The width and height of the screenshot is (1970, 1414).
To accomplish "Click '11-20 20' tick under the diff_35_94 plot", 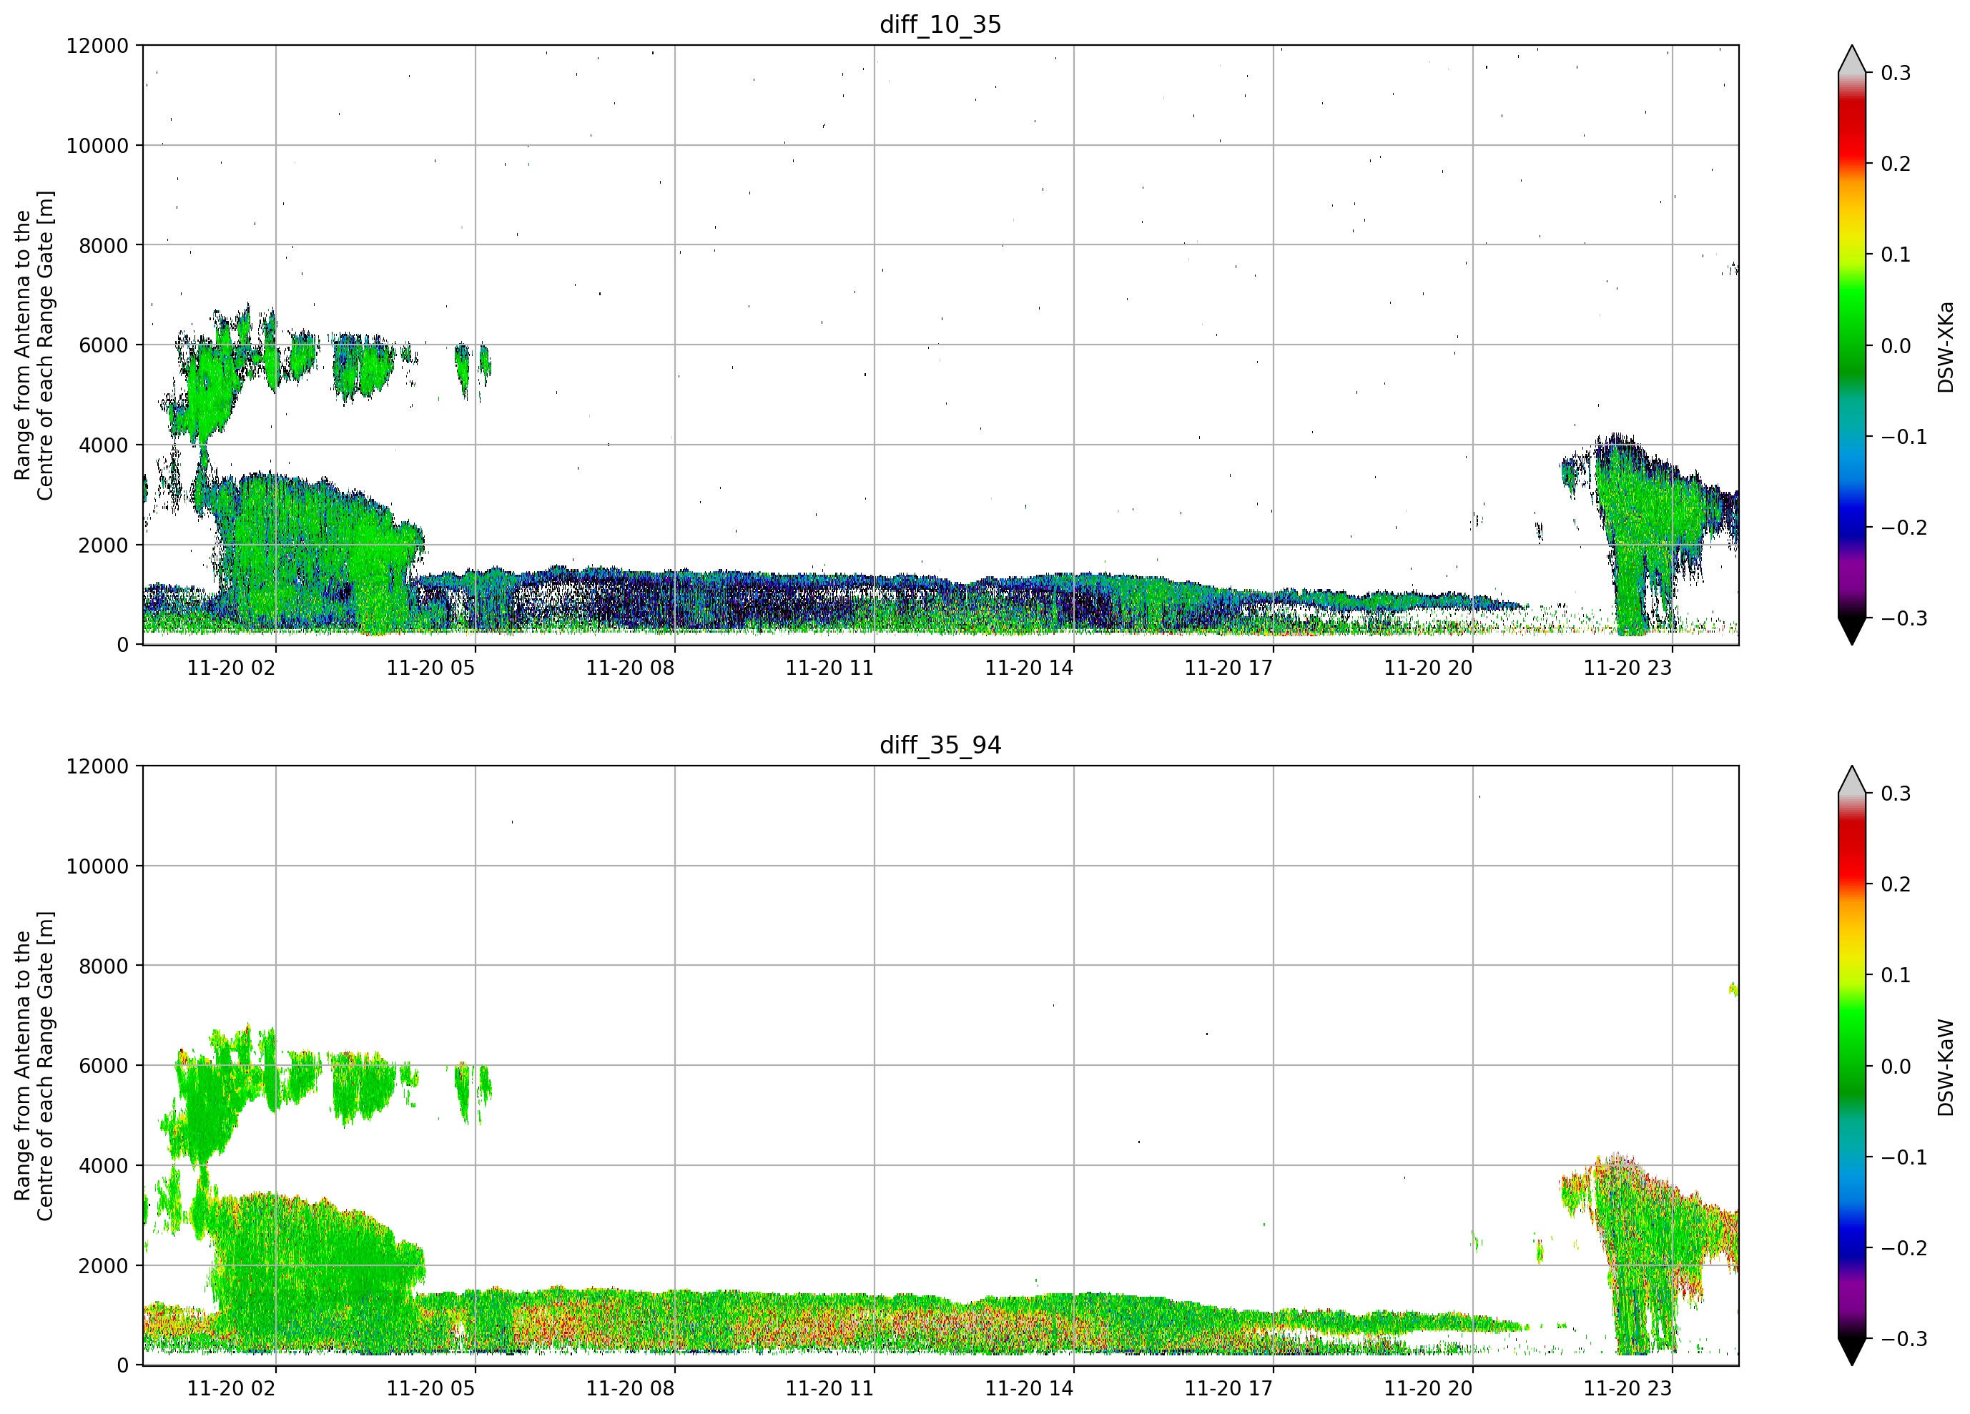I will (x=1429, y=1389).
